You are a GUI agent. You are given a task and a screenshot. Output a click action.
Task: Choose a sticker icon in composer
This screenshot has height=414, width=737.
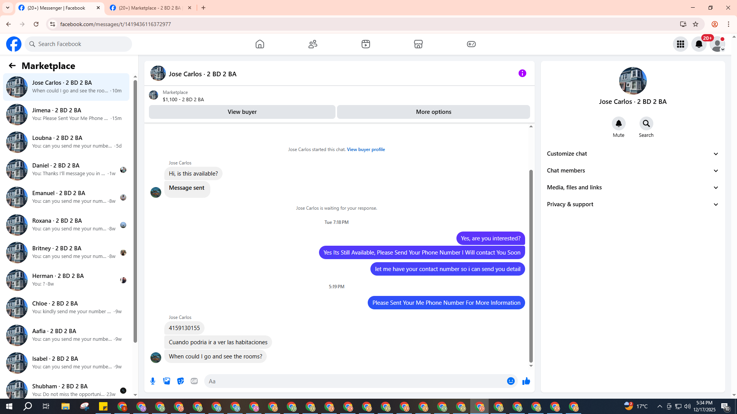pos(180,381)
